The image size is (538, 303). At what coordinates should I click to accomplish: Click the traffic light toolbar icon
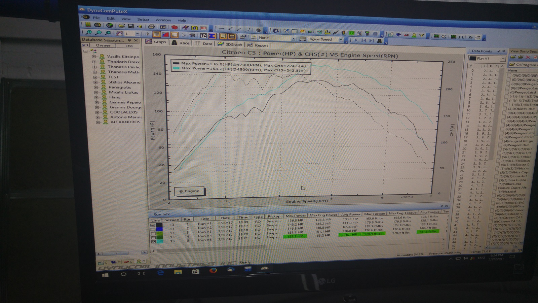(343, 33)
